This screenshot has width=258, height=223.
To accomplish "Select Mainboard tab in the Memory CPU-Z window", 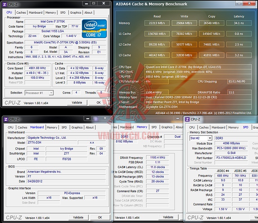I will (x=127, y=127).
